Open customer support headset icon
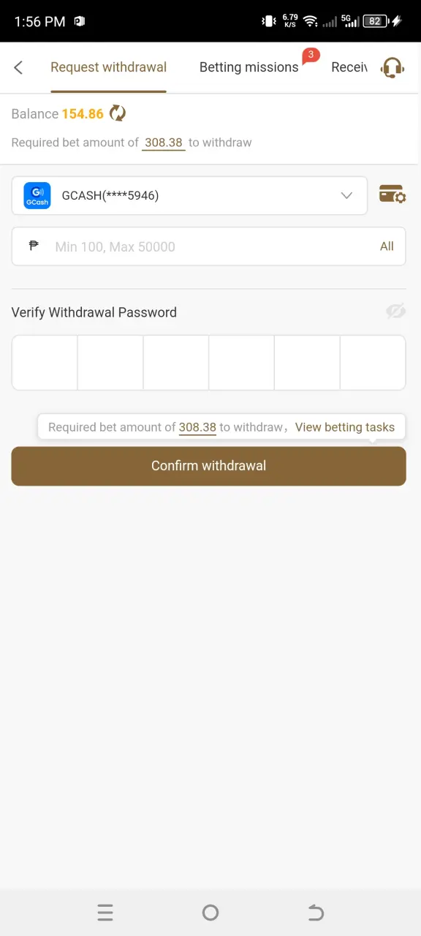The height and width of the screenshot is (936, 421). (392, 68)
